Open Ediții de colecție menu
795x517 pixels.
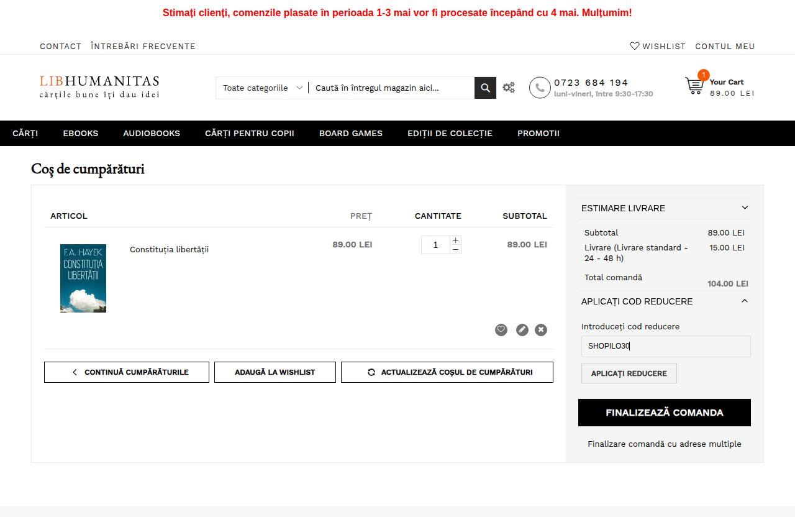[450, 133]
